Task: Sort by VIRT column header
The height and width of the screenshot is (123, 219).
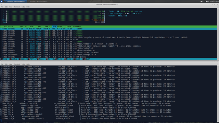Action: coord(32,27)
